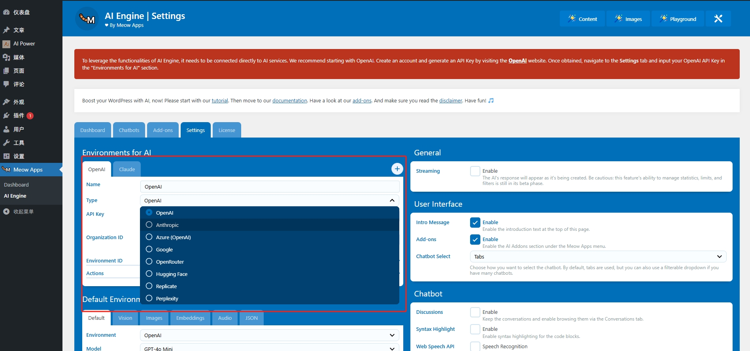750x351 pixels.
Task: Switch to the Audio default tab
Action: pyautogui.click(x=225, y=318)
